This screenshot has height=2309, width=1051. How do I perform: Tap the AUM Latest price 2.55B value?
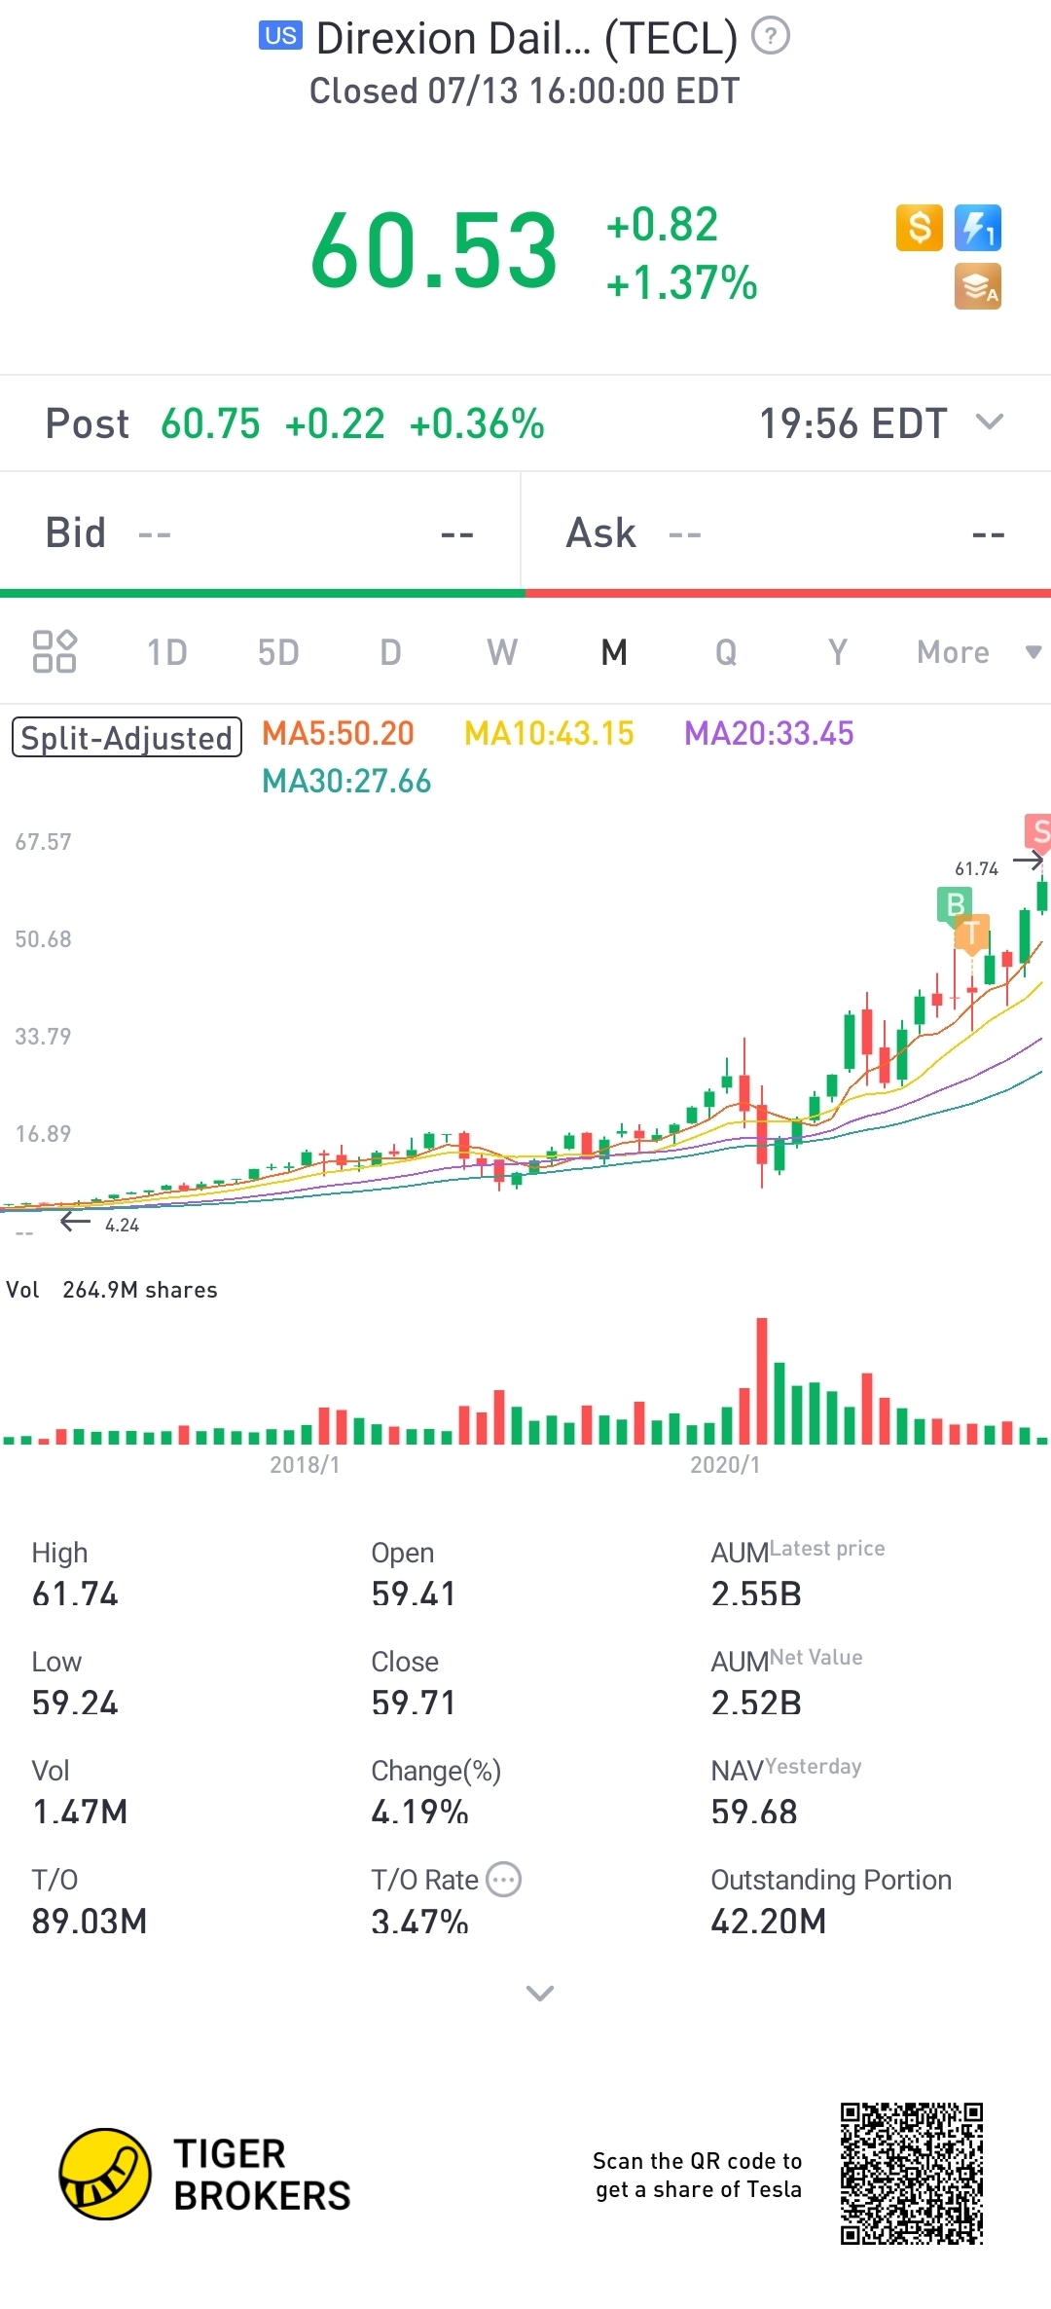(x=756, y=1594)
